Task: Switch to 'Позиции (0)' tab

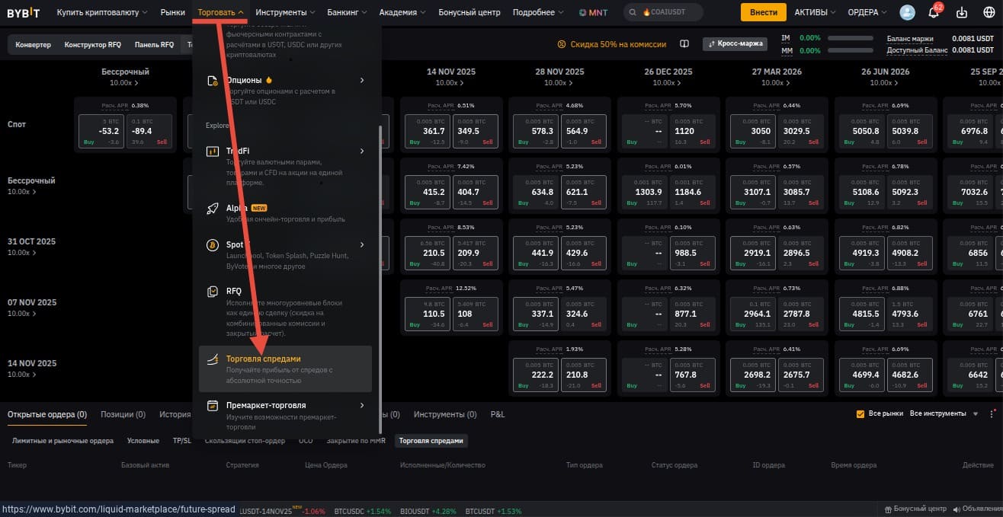Action: pos(123,414)
